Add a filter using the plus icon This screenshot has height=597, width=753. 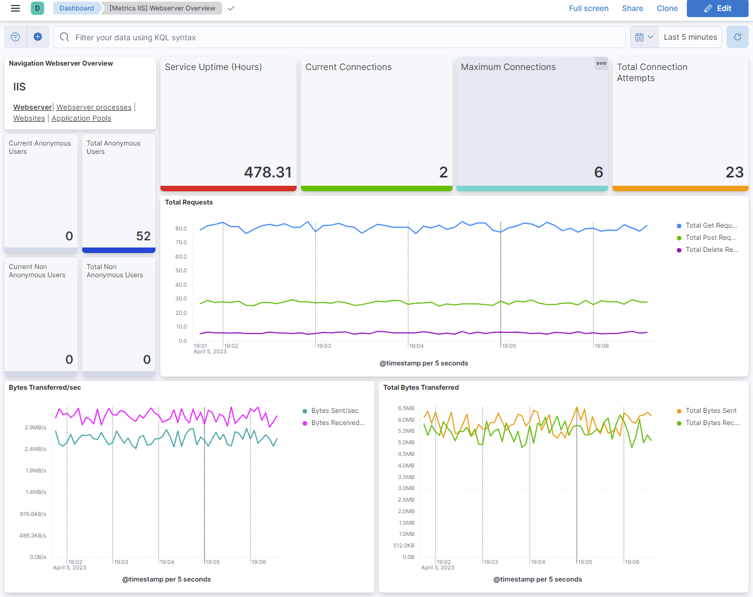(37, 36)
